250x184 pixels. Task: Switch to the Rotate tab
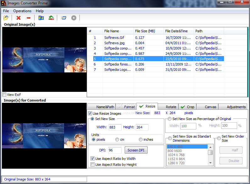click(x=168, y=107)
